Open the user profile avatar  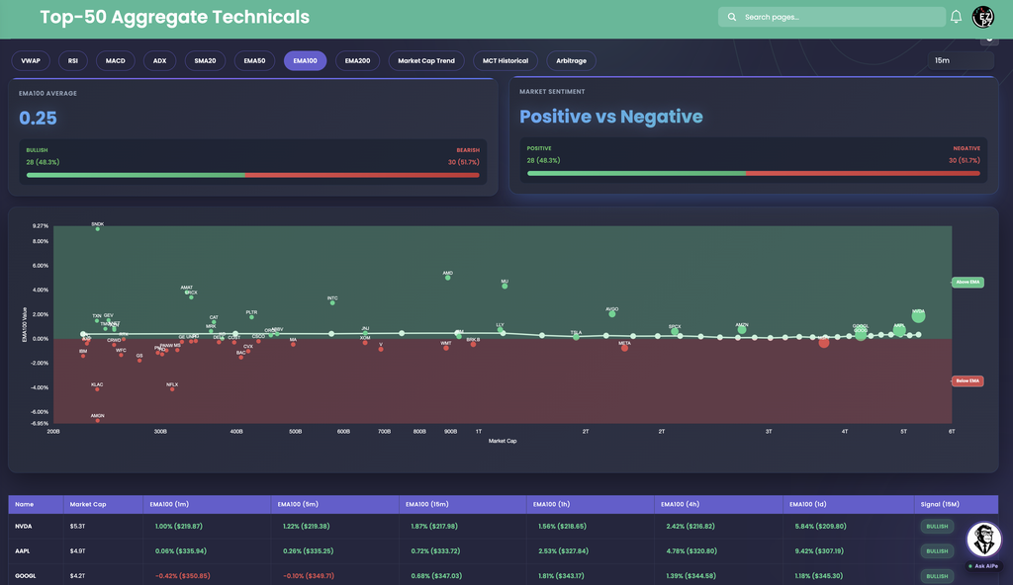[x=982, y=17]
